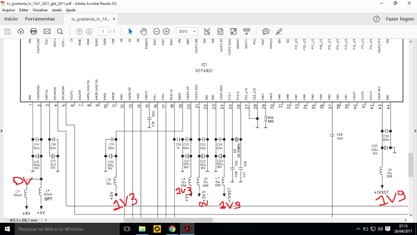Switch to the Ferramentas tab
Viewport: 417px width, 235px height.
point(40,19)
